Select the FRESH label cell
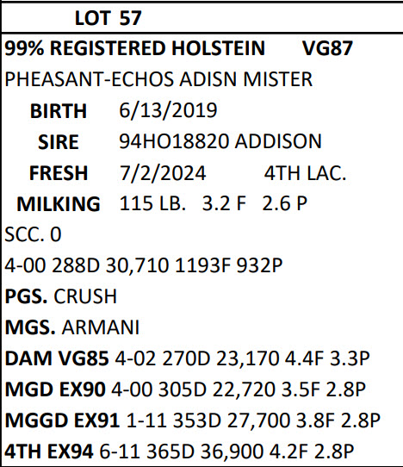The width and height of the screenshot is (403, 467). point(59,173)
